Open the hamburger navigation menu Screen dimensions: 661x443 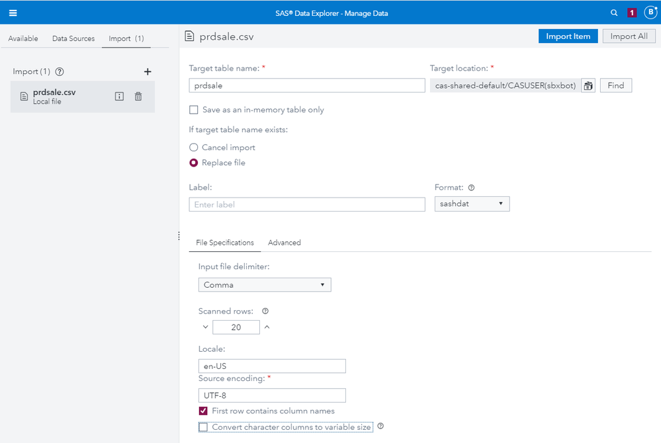click(x=13, y=13)
